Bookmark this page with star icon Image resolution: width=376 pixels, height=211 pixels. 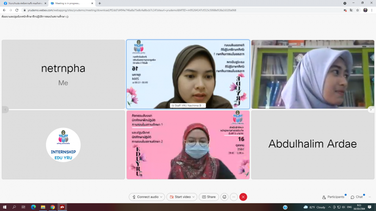pos(358,10)
